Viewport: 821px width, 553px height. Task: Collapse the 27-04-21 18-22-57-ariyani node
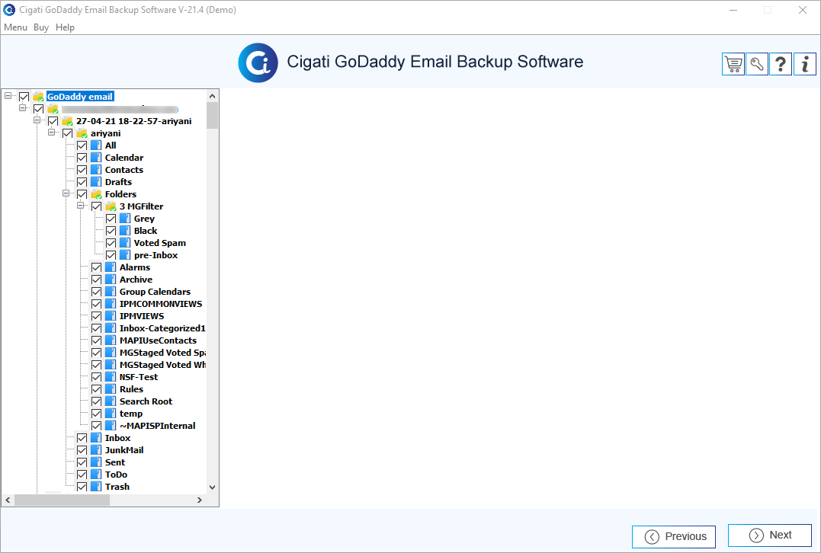pos(37,120)
